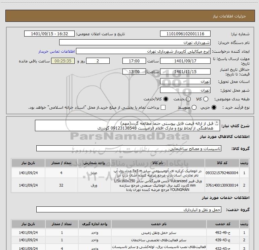Screen dimensions: 259x250
Task: Click service code ج-49-492
Action: point(223,233)
